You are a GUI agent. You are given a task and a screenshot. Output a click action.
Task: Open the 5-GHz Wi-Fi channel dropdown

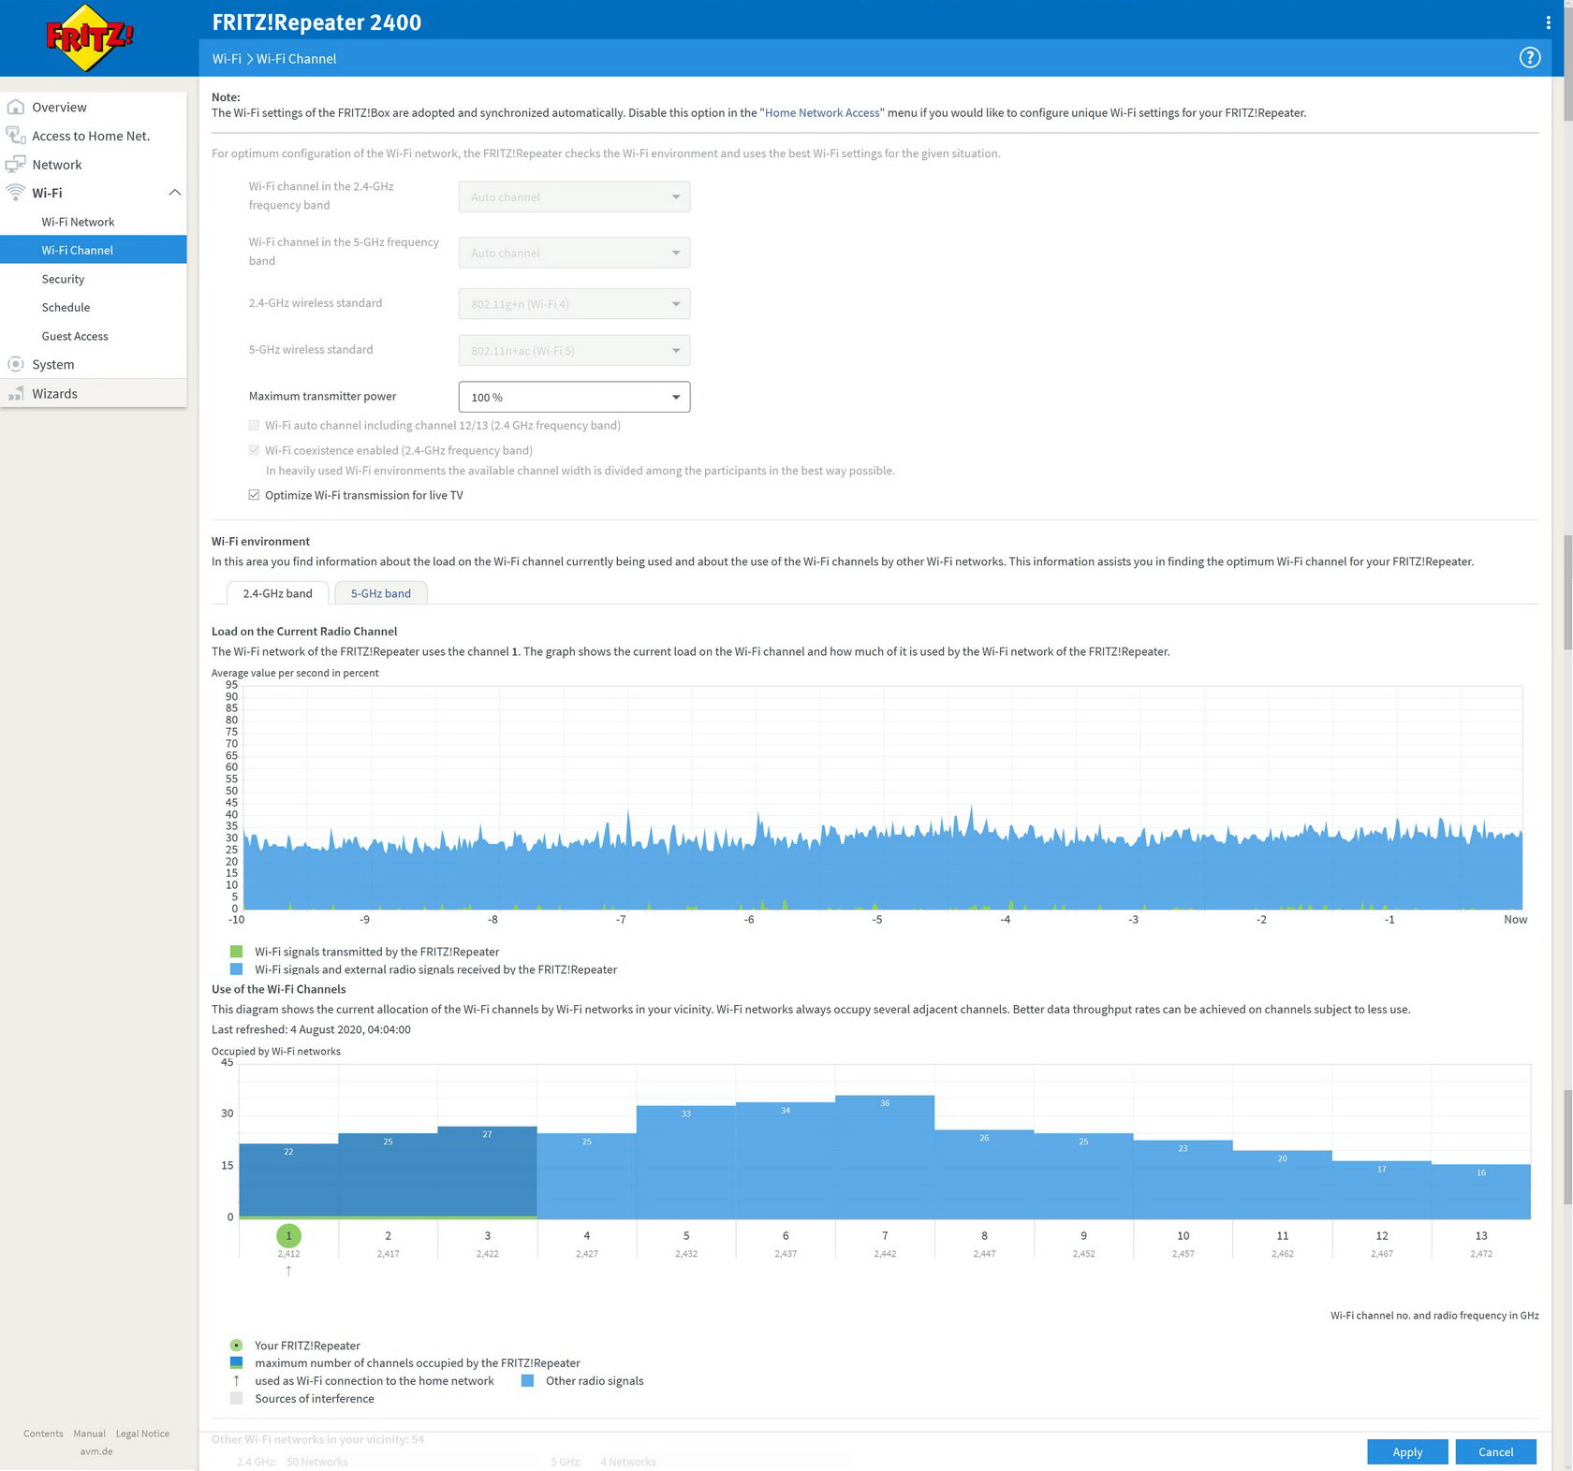coord(574,253)
